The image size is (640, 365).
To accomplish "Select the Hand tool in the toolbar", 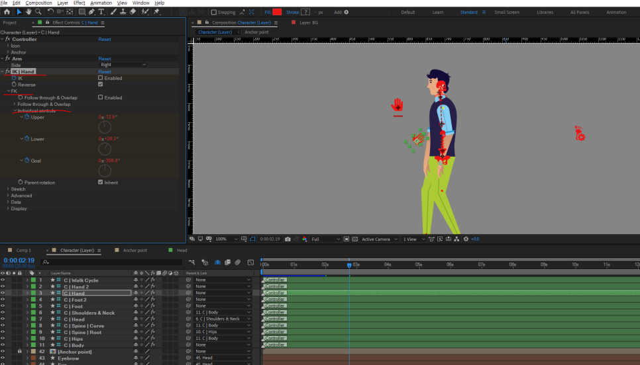I will tap(28, 12).
